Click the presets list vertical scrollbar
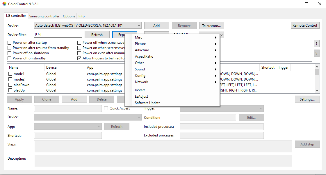The height and width of the screenshot is (175, 326). [x=317, y=78]
